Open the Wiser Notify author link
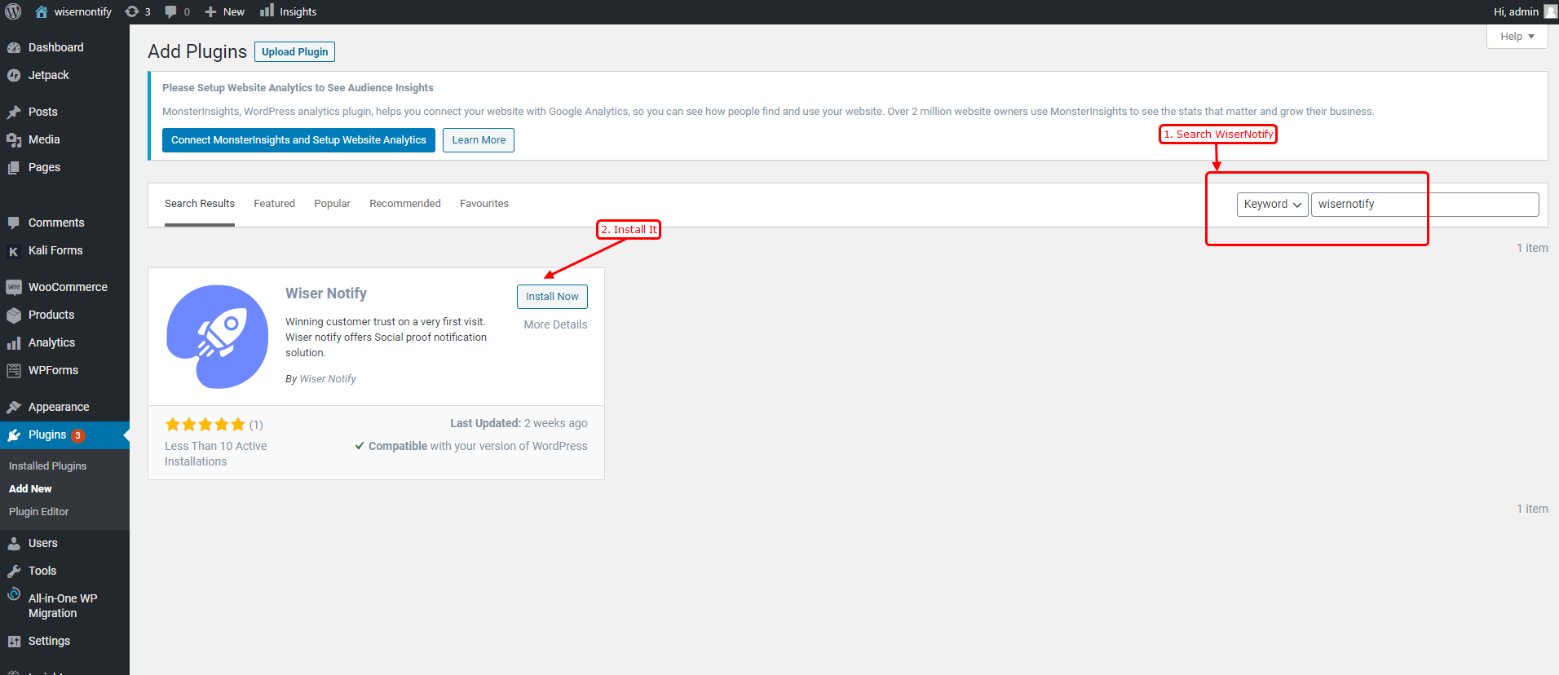This screenshot has width=1559, height=675. point(328,379)
